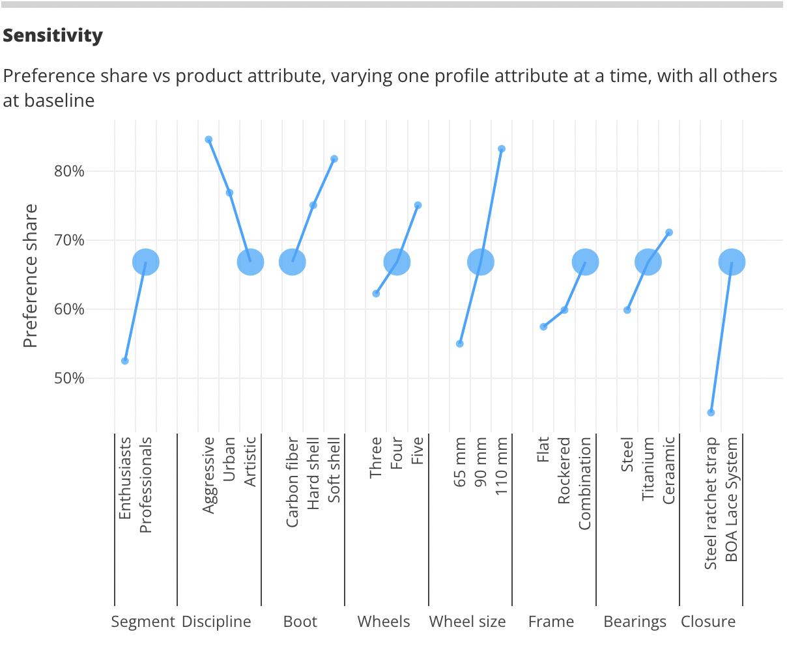Click the Enthusiasts data point in Segment
787x651 pixels.
point(125,361)
